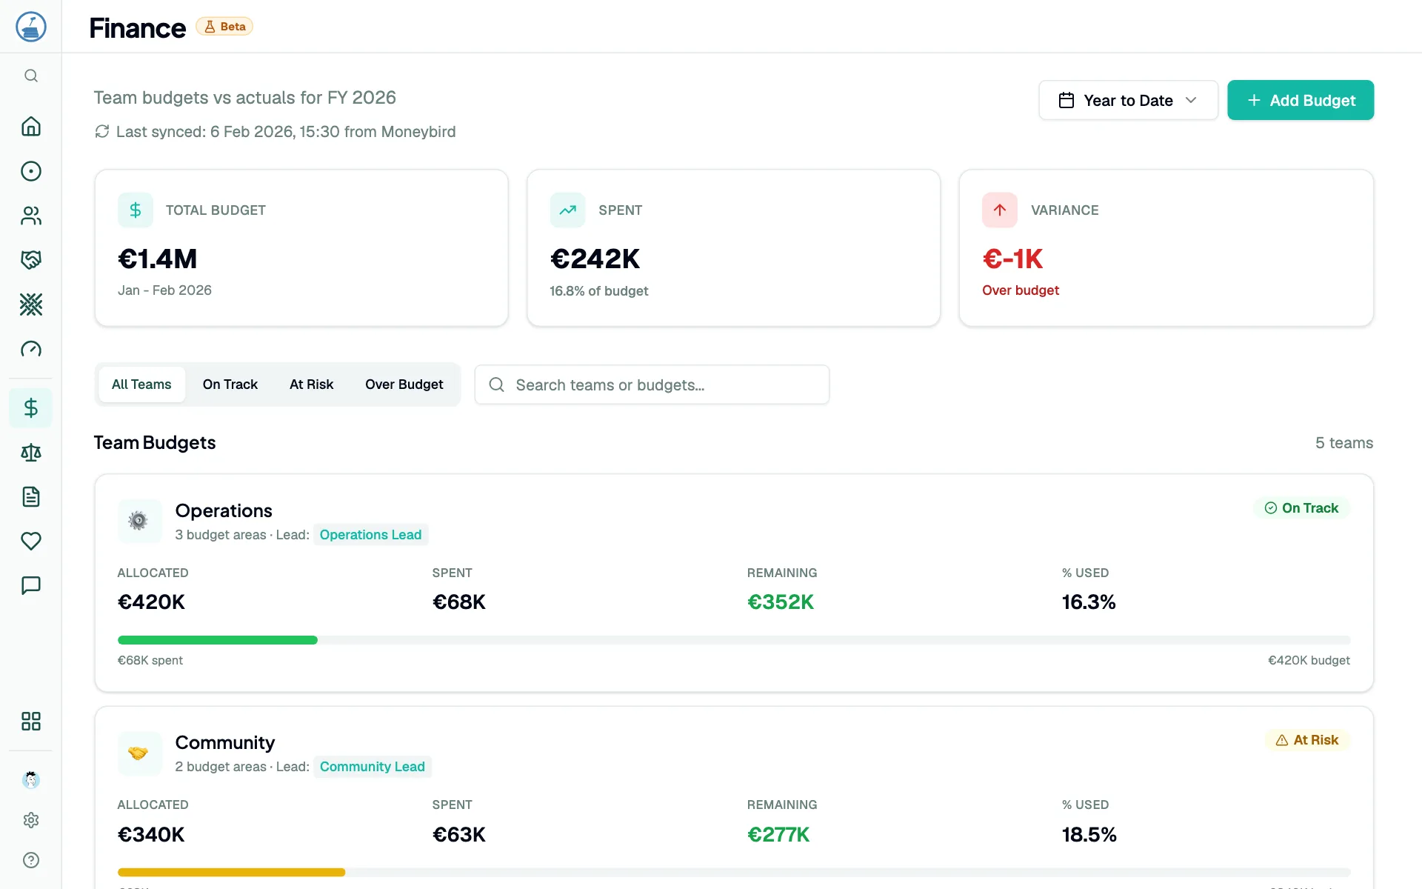Open the handshake sidebar icon
Screen dimensions: 1422x889
coord(30,260)
